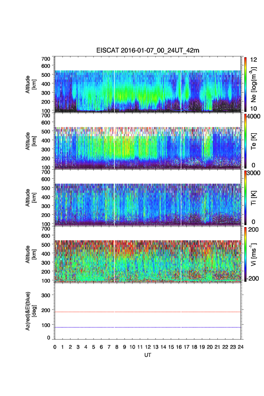Screen dimensions: 264x396
Task: Click the Altitude [km] label of Vi panel
Action: 31,254
